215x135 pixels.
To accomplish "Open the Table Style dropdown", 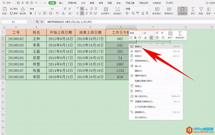I will pyautogui.click(x=169, y=11).
